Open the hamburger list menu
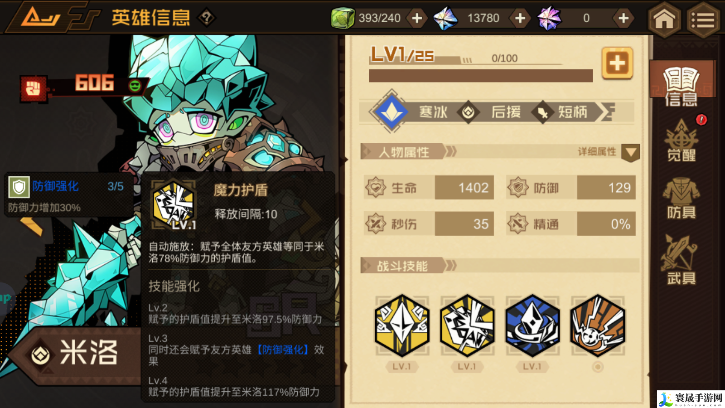Viewport: 725px width, 408px height. click(x=703, y=19)
